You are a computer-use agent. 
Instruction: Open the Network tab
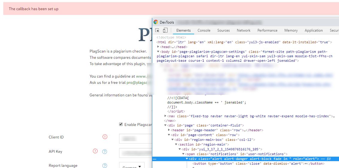[x=244, y=30]
